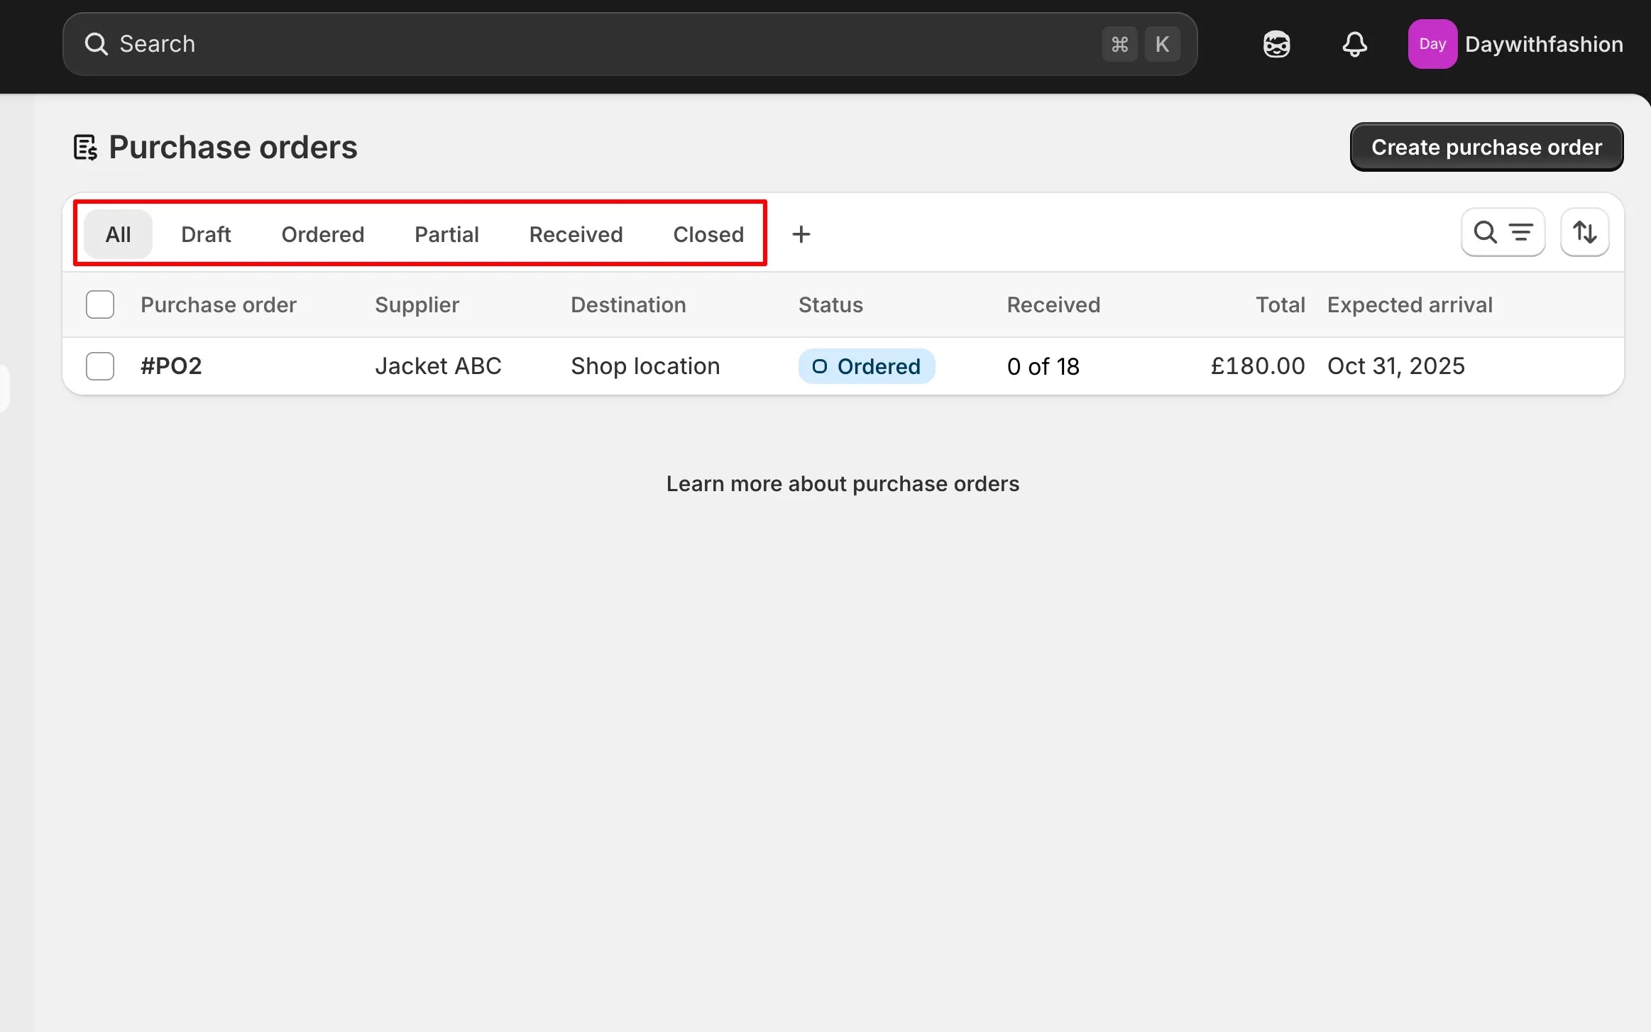
Task: Check the #PO2 row checkbox
Action: tap(100, 366)
